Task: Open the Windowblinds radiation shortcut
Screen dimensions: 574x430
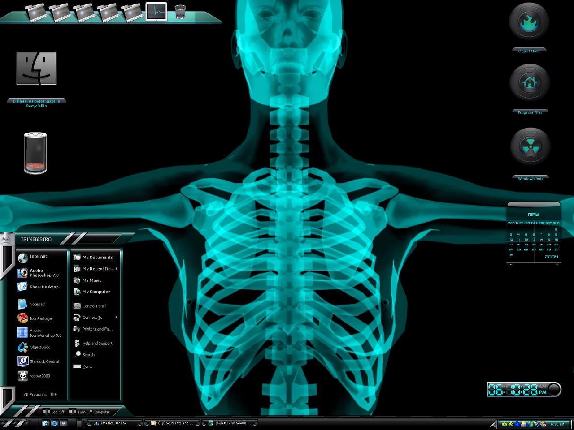Action: (531, 147)
